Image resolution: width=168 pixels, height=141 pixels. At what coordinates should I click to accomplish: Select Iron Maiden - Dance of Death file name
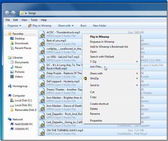coord(64,106)
